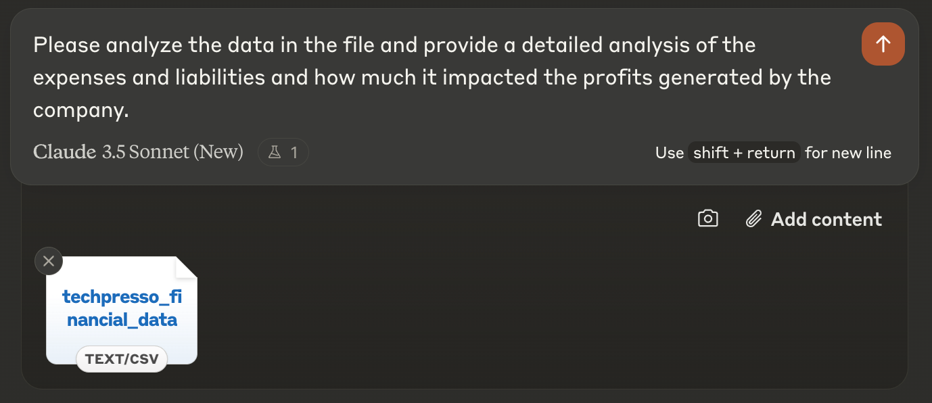Click the camera screenshot capture icon

point(707,218)
